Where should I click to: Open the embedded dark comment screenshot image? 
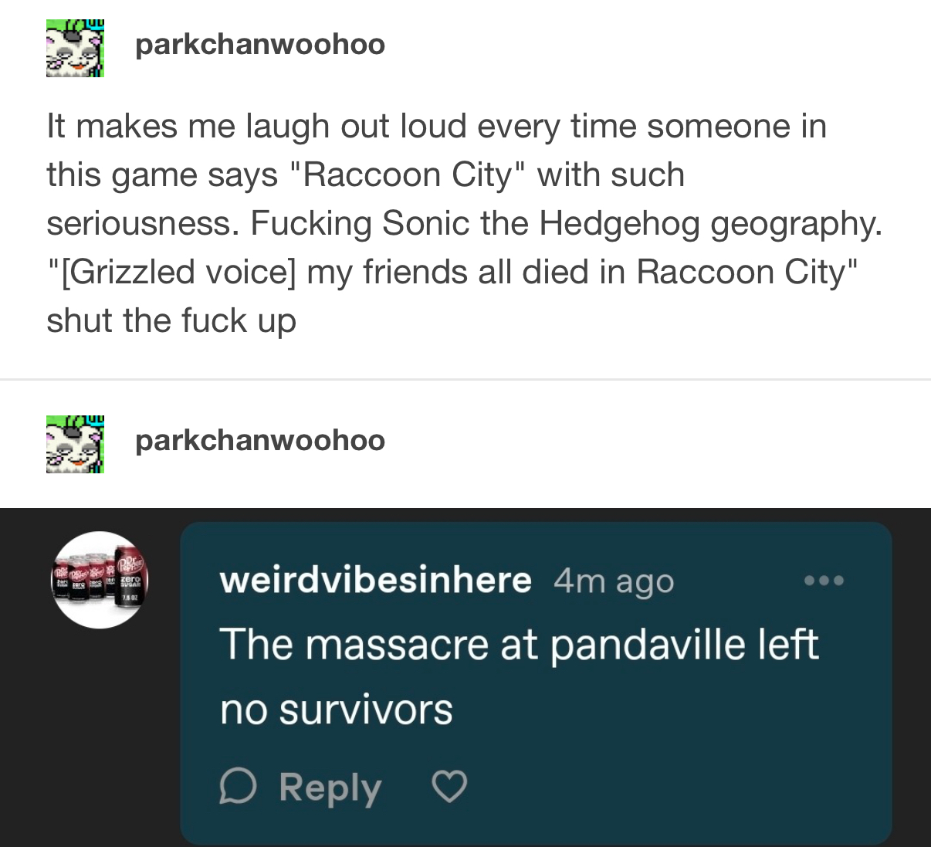pos(465,677)
